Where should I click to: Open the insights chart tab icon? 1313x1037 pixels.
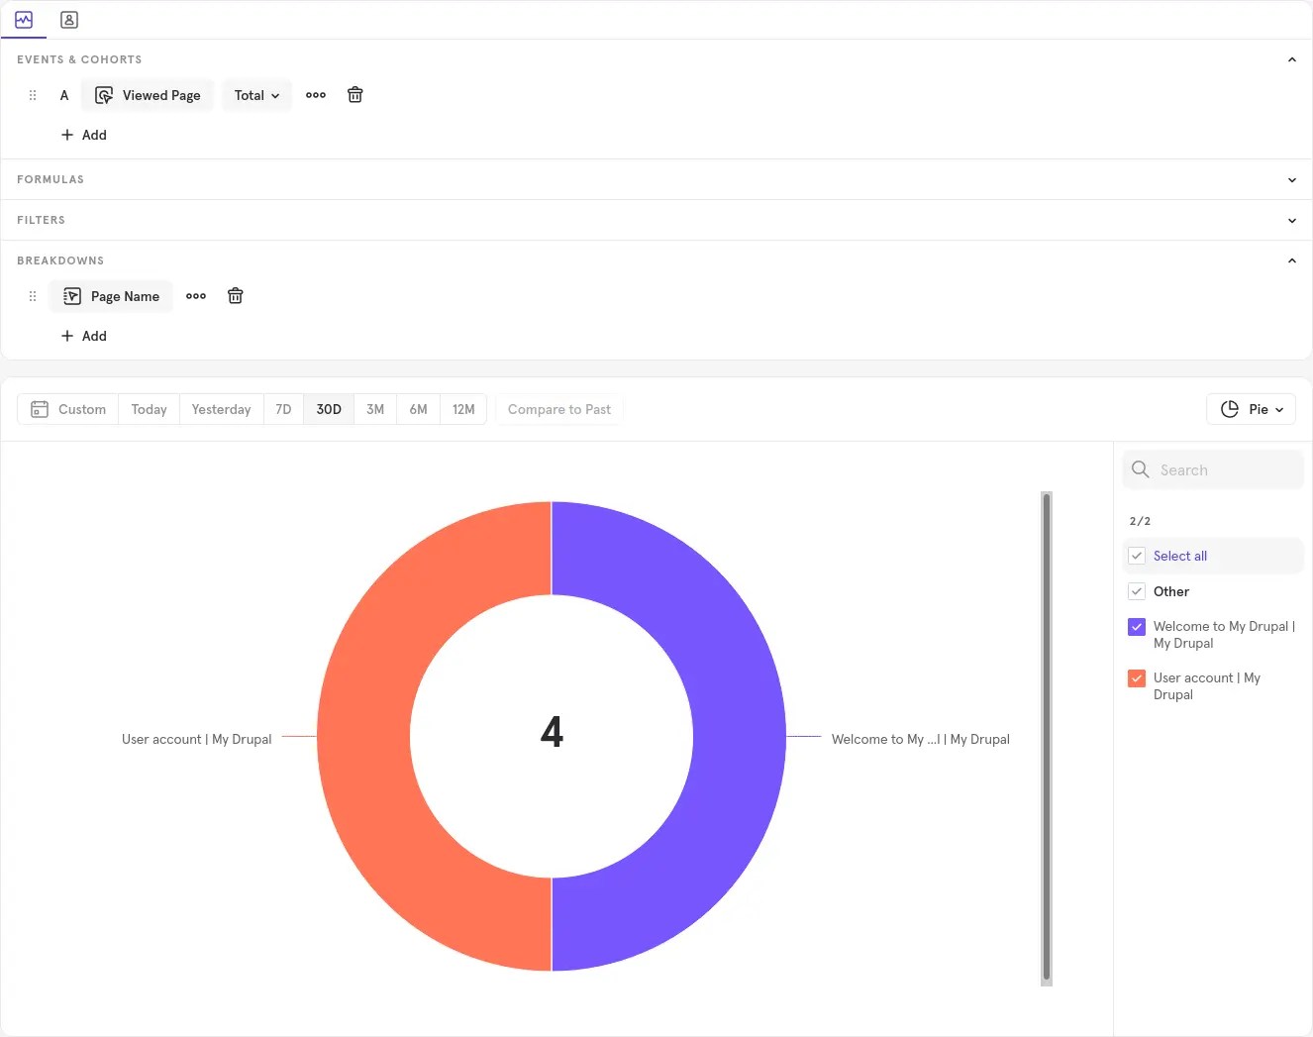(24, 20)
